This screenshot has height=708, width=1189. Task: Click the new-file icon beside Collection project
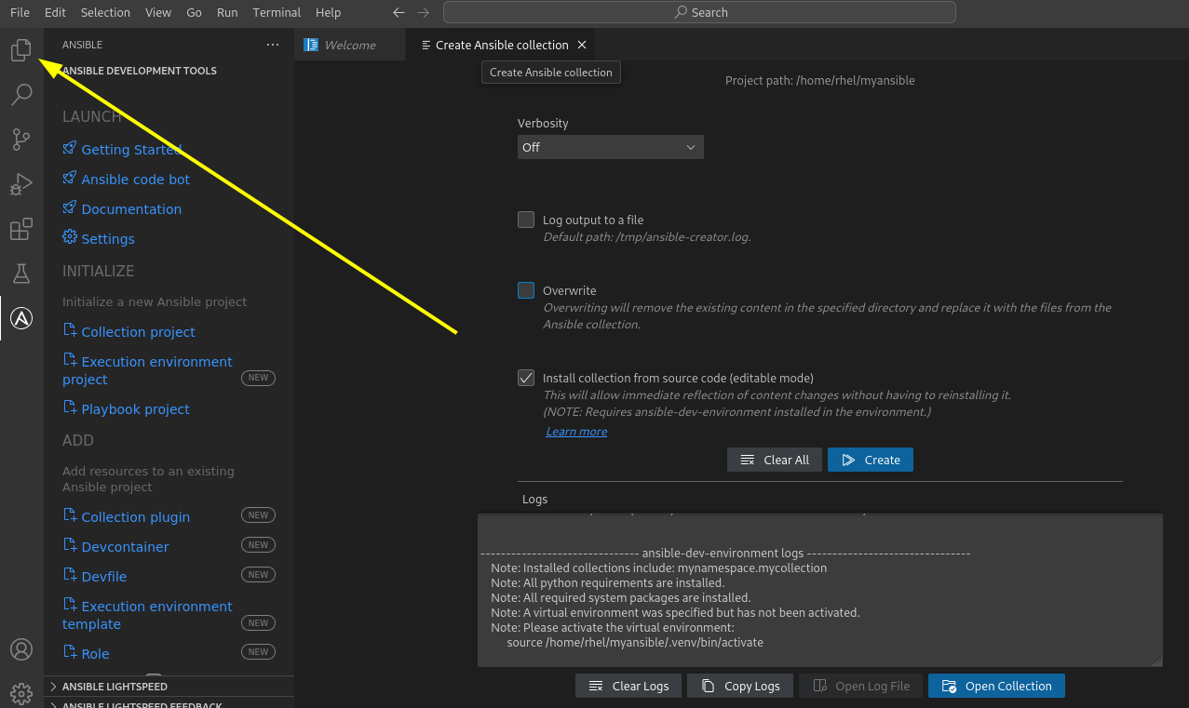[70, 331]
